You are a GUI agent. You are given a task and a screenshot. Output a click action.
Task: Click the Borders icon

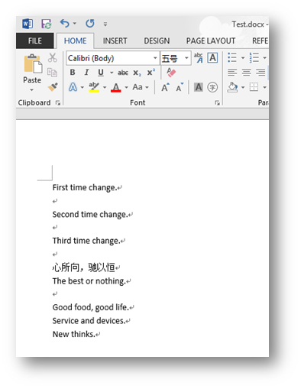coord(254,87)
